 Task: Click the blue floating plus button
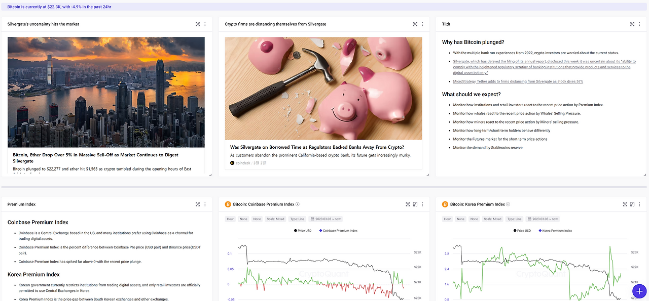(639, 291)
